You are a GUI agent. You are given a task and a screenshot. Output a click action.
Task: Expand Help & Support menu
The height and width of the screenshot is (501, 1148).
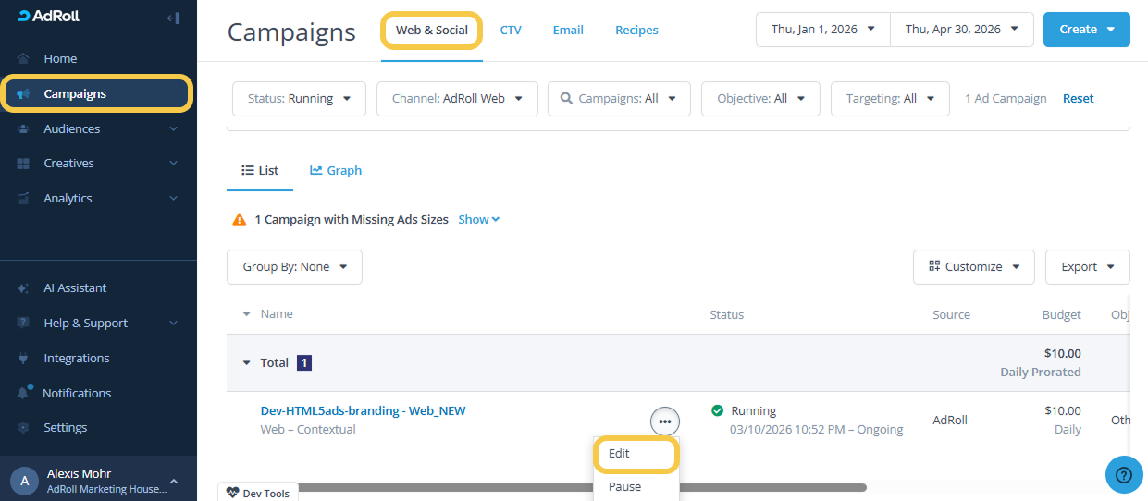point(98,323)
